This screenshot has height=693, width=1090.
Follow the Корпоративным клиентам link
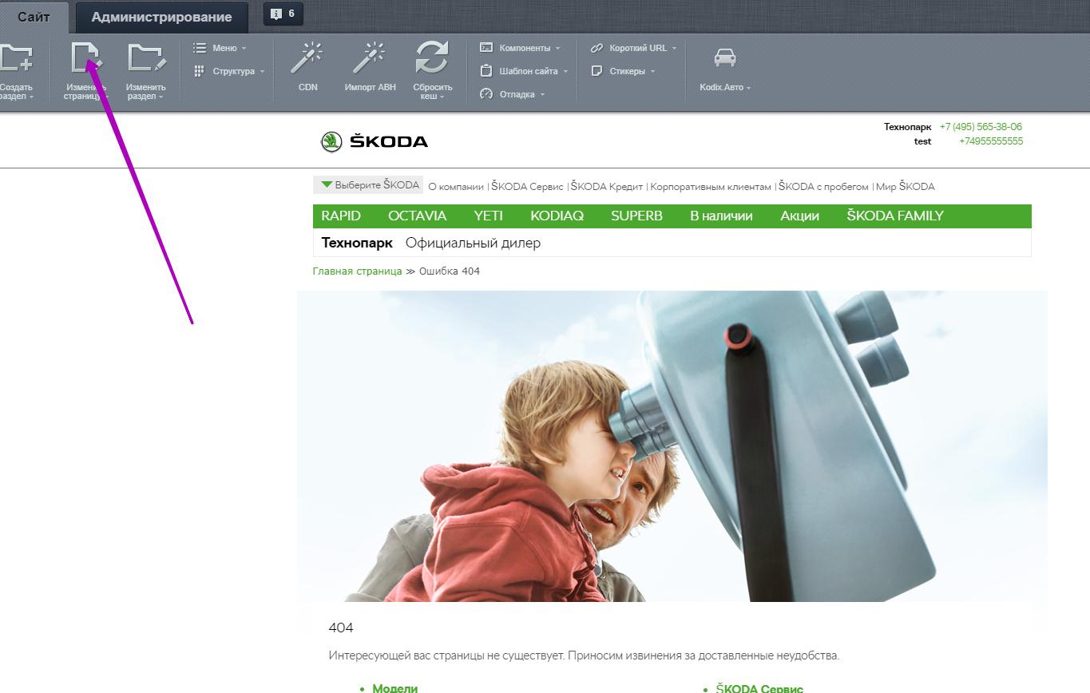[x=711, y=187]
